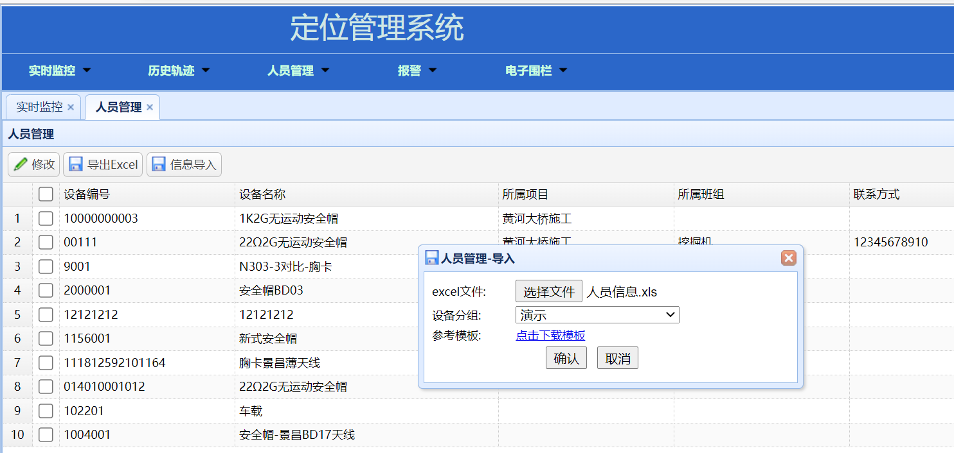The image size is (954, 453).
Task: Open the 设备分组 dropdown showing 演示
Action: pyautogui.click(x=597, y=315)
